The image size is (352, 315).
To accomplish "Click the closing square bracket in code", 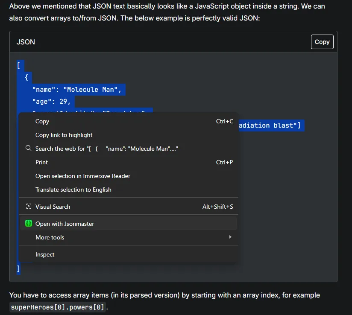I will 18,268.
